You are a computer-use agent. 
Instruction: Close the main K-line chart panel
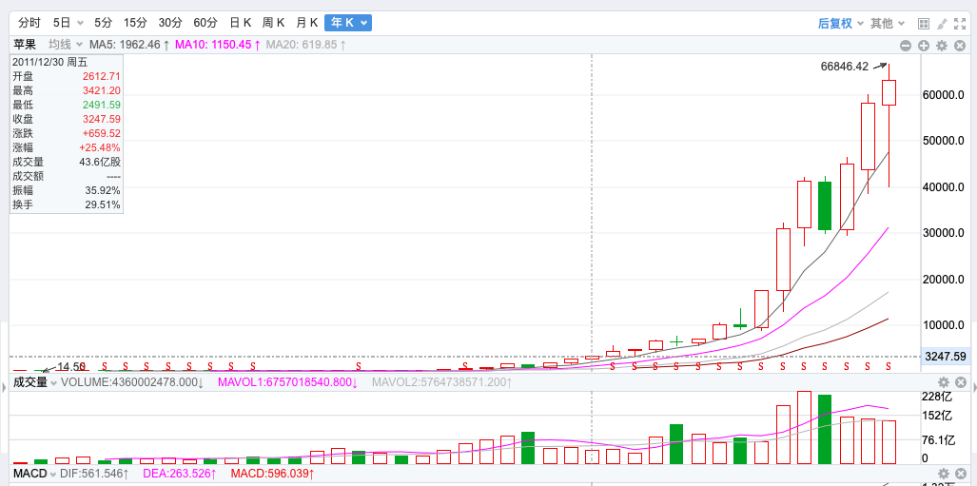(960, 45)
